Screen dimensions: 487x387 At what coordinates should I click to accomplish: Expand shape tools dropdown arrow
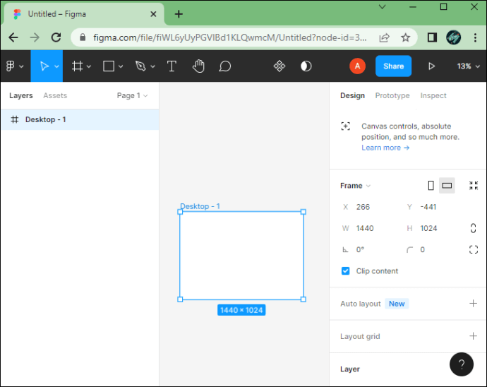tap(121, 66)
